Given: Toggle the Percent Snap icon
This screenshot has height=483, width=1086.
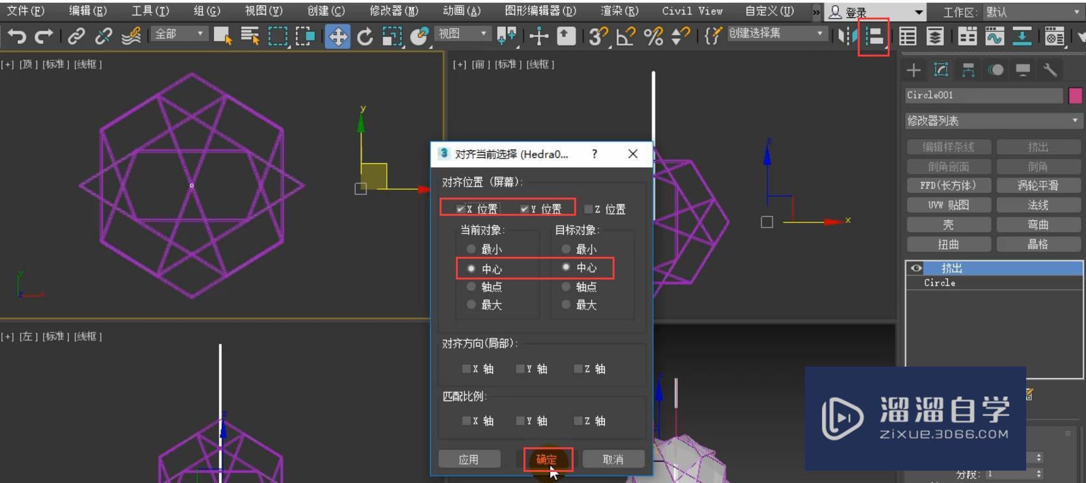Looking at the screenshot, I should [653, 36].
